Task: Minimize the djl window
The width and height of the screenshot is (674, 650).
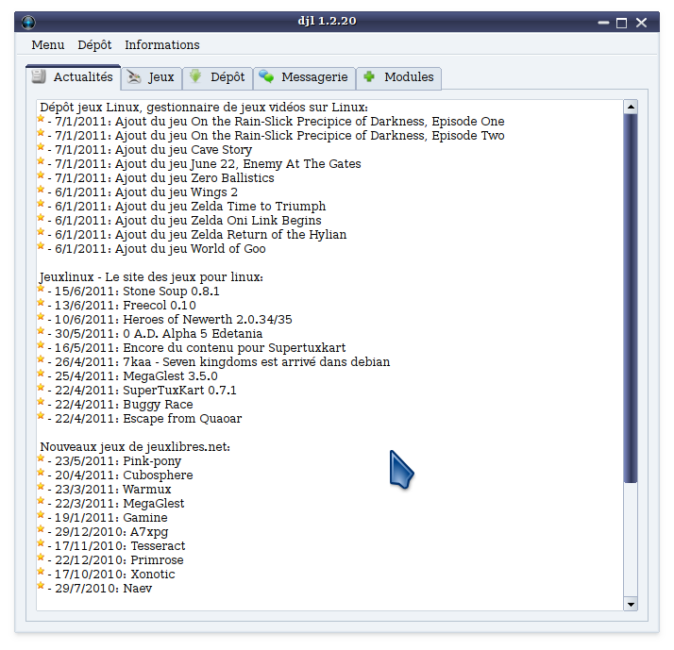Action: 603,23
